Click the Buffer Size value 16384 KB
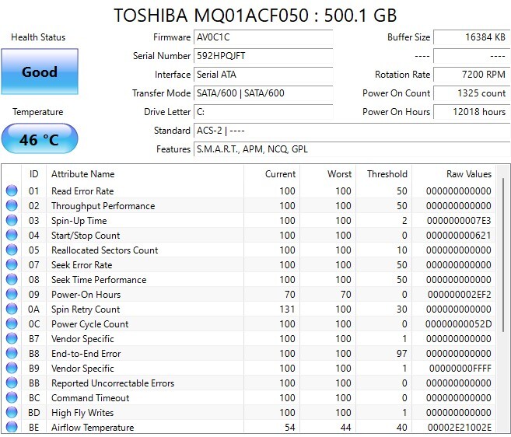The image size is (511, 437). pyautogui.click(x=471, y=37)
